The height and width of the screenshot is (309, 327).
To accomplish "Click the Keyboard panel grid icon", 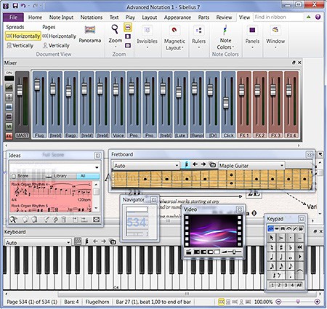I will click(x=78, y=241).
